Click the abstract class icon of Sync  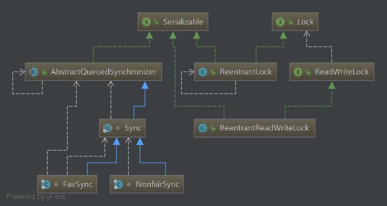click(108, 128)
